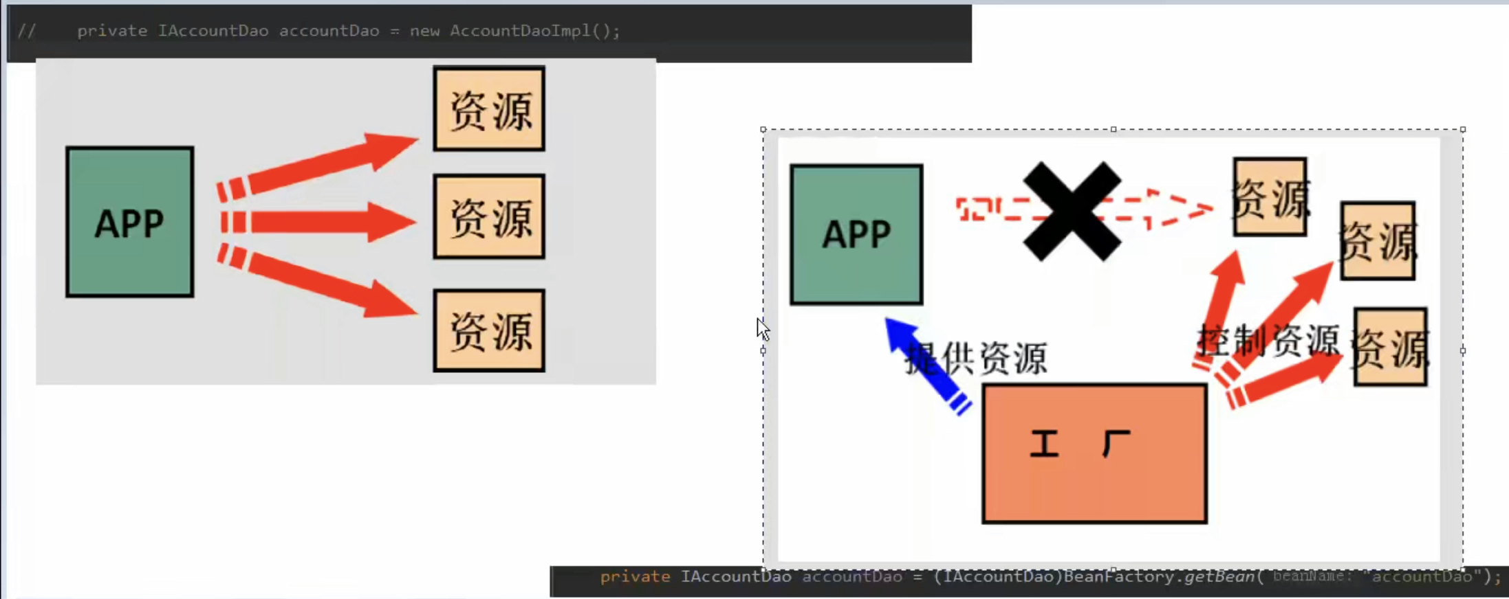This screenshot has height=599, width=1509.
Task: Click the top-center selection handle of selected image
Action: (x=1114, y=129)
